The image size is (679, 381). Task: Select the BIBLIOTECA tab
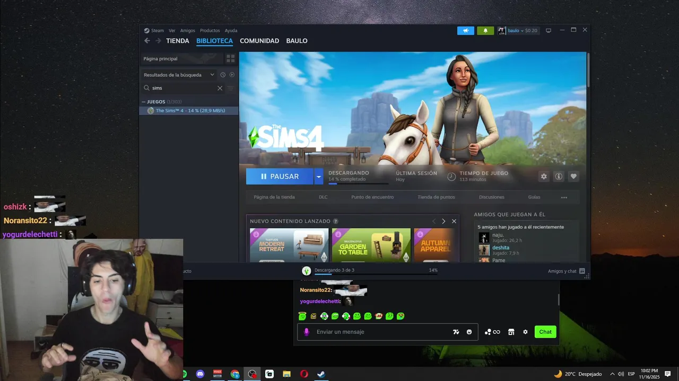214,41
